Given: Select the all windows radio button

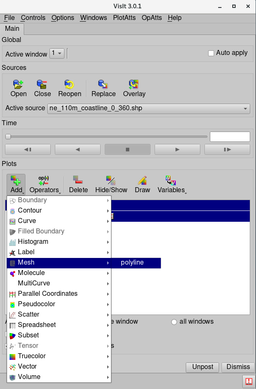Looking at the screenshot, I should tap(174, 322).
